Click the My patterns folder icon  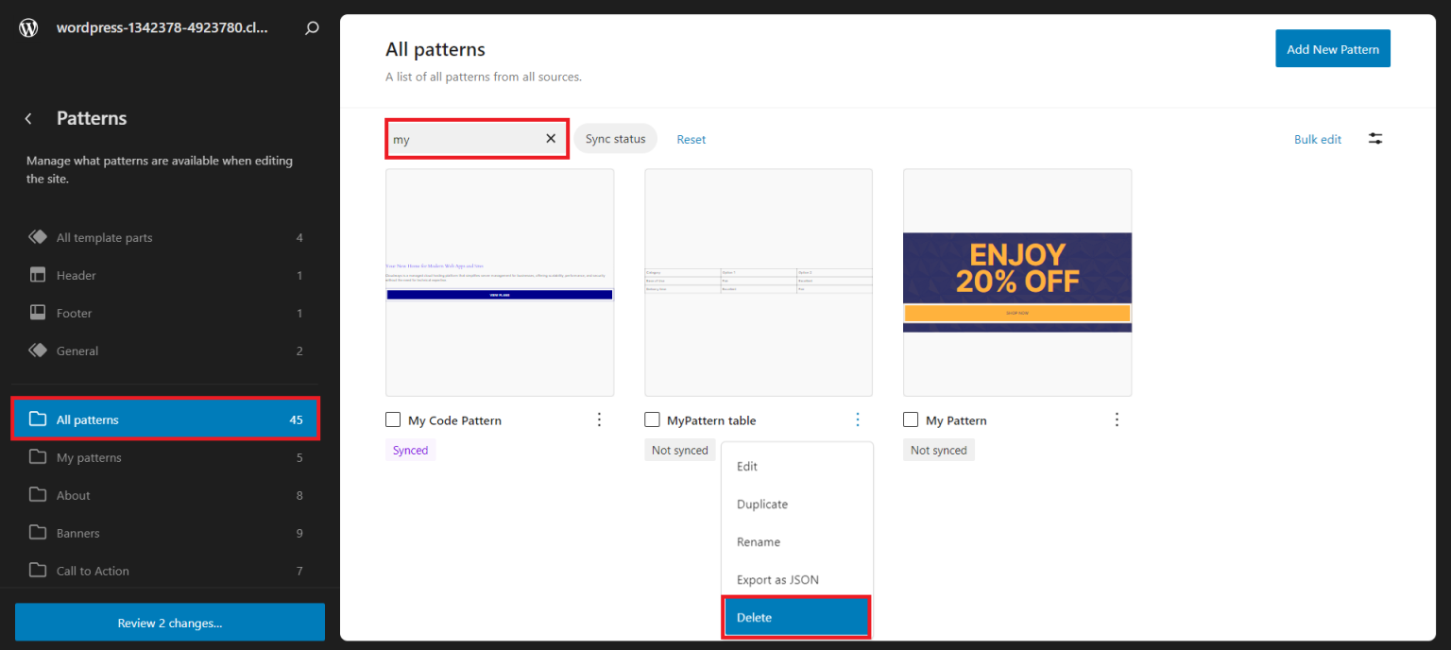[38, 457]
